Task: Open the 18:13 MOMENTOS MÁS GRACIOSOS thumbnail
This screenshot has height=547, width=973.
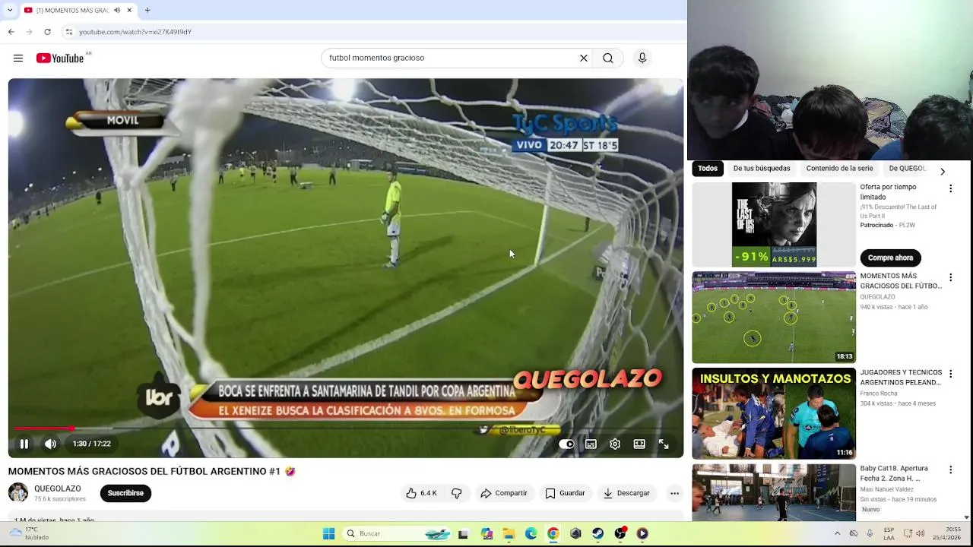Action: (x=774, y=318)
